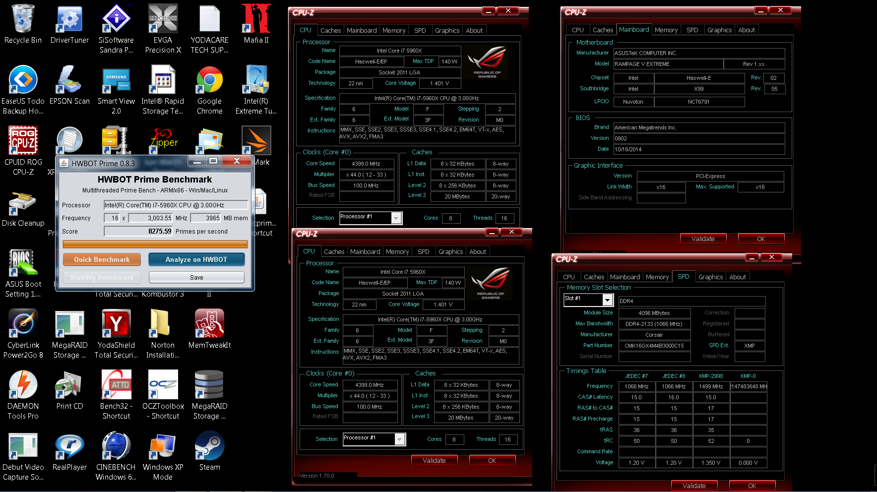Open Steam from the desktop
This screenshot has height=492, width=877.
pos(209,451)
